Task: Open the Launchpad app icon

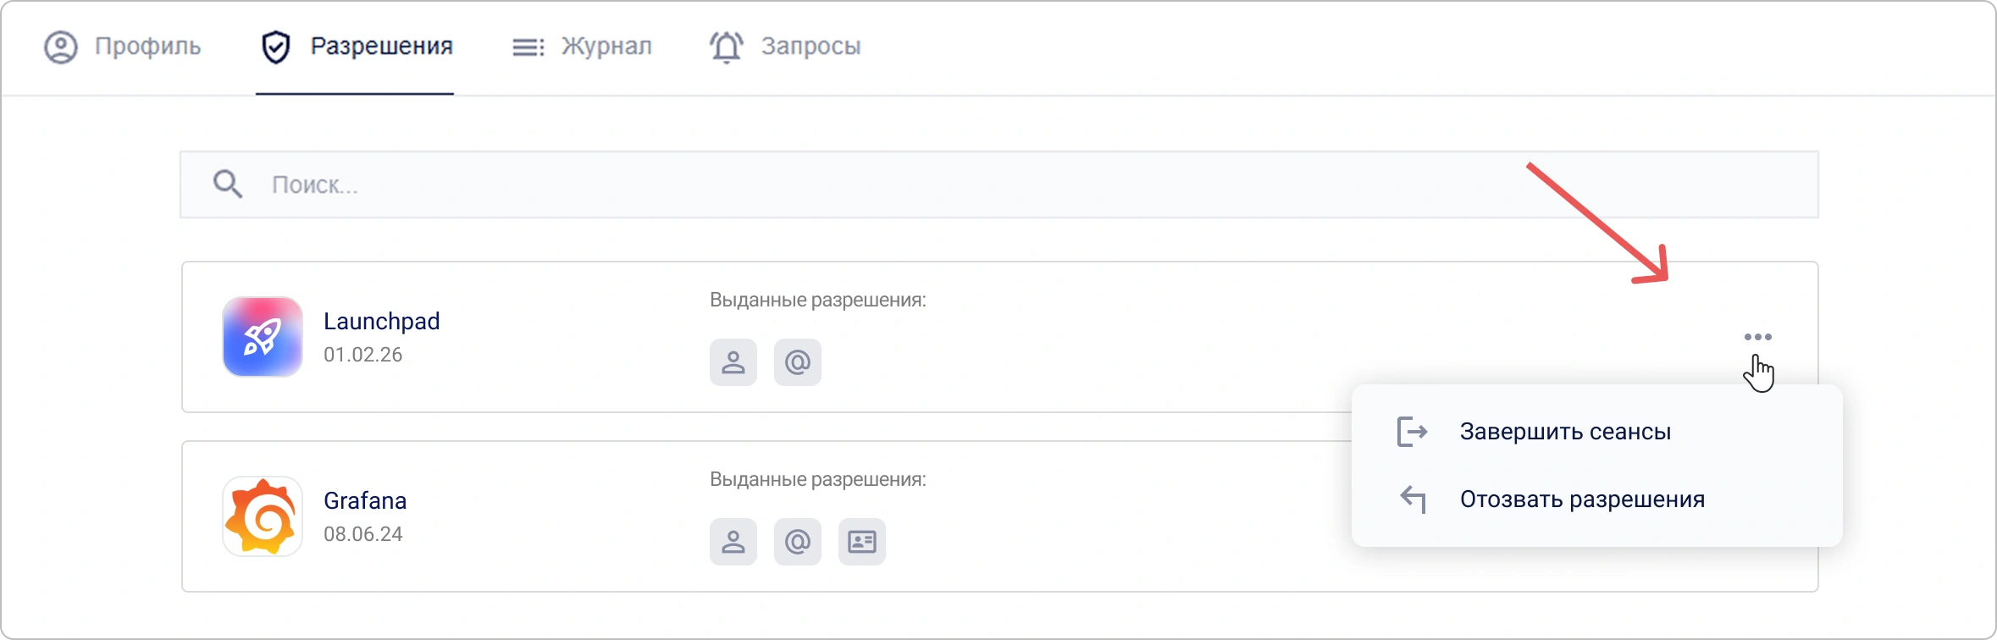Action: point(262,337)
